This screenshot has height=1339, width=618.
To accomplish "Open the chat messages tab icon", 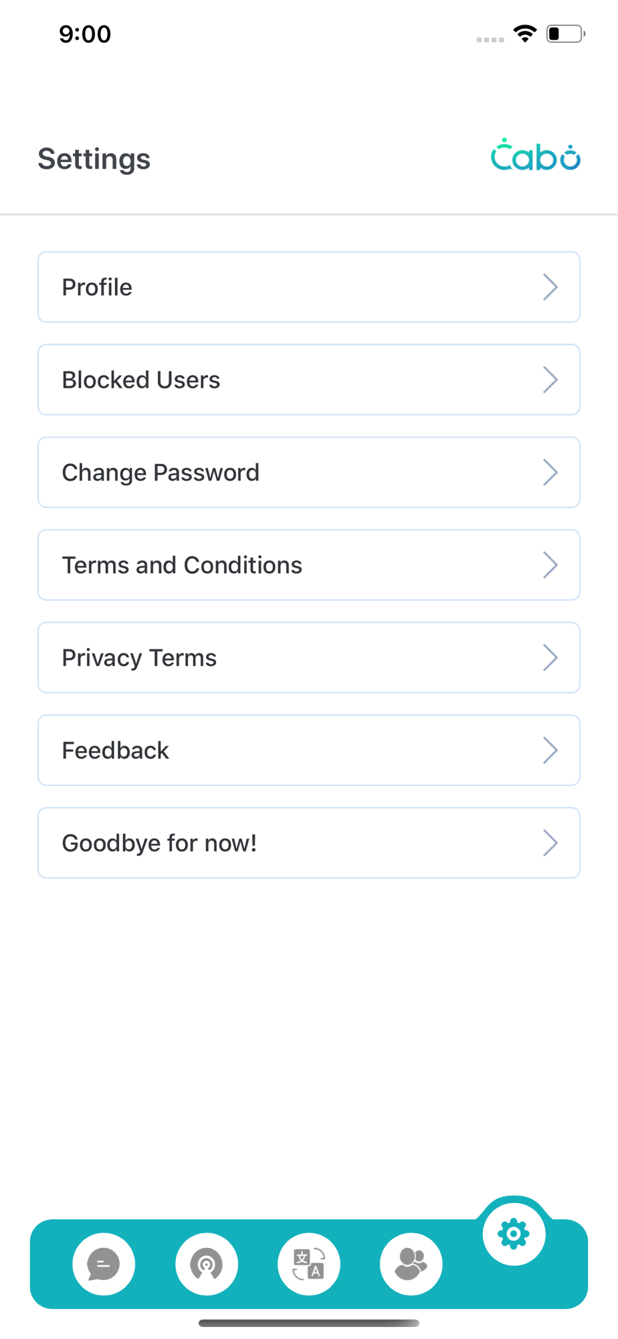I will pos(104,1264).
